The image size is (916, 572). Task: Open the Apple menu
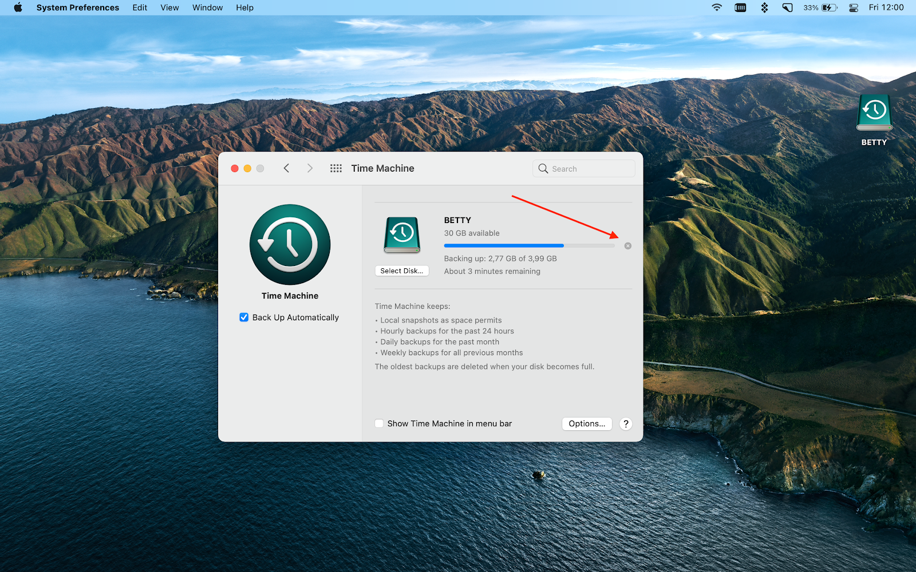(18, 7)
